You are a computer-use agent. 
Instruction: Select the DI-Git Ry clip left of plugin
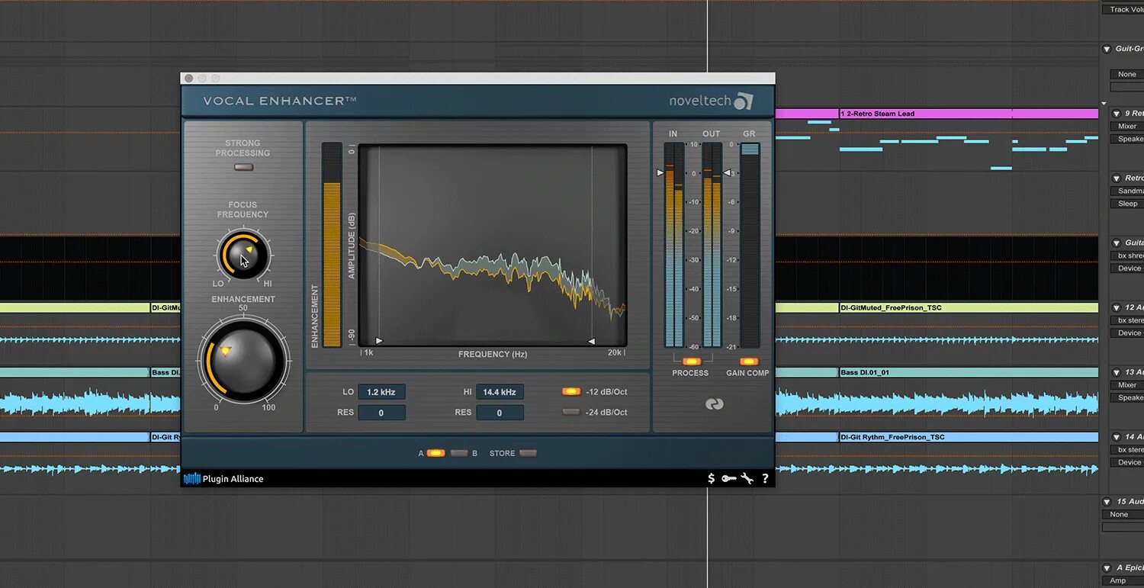[x=165, y=437]
